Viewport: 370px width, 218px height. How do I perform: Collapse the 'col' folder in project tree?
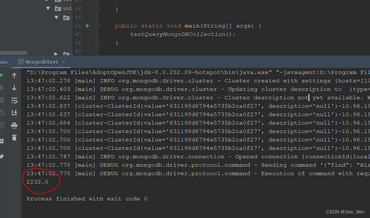coord(48,8)
